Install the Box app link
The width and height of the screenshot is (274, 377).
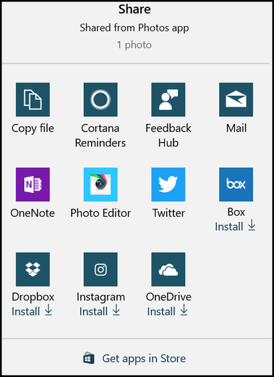click(x=235, y=226)
